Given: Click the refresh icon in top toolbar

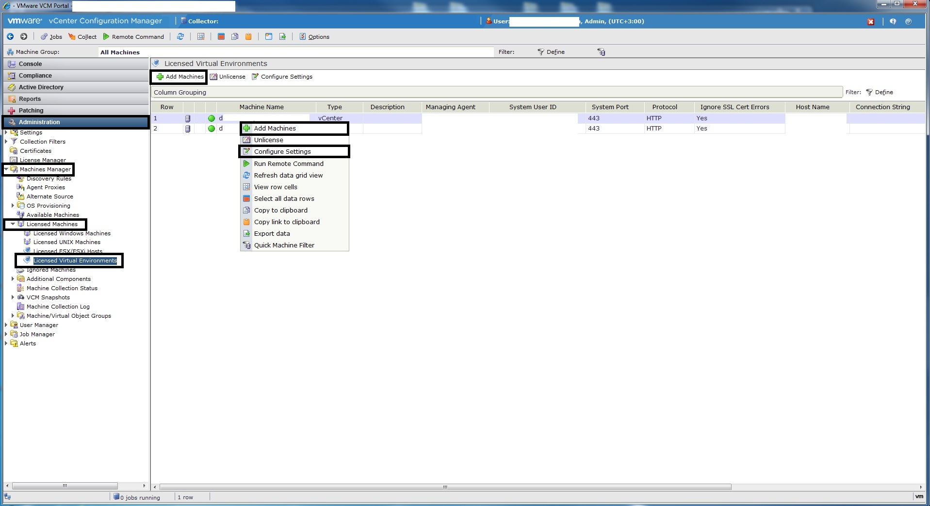Looking at the screenshot, I should [180, 37].
